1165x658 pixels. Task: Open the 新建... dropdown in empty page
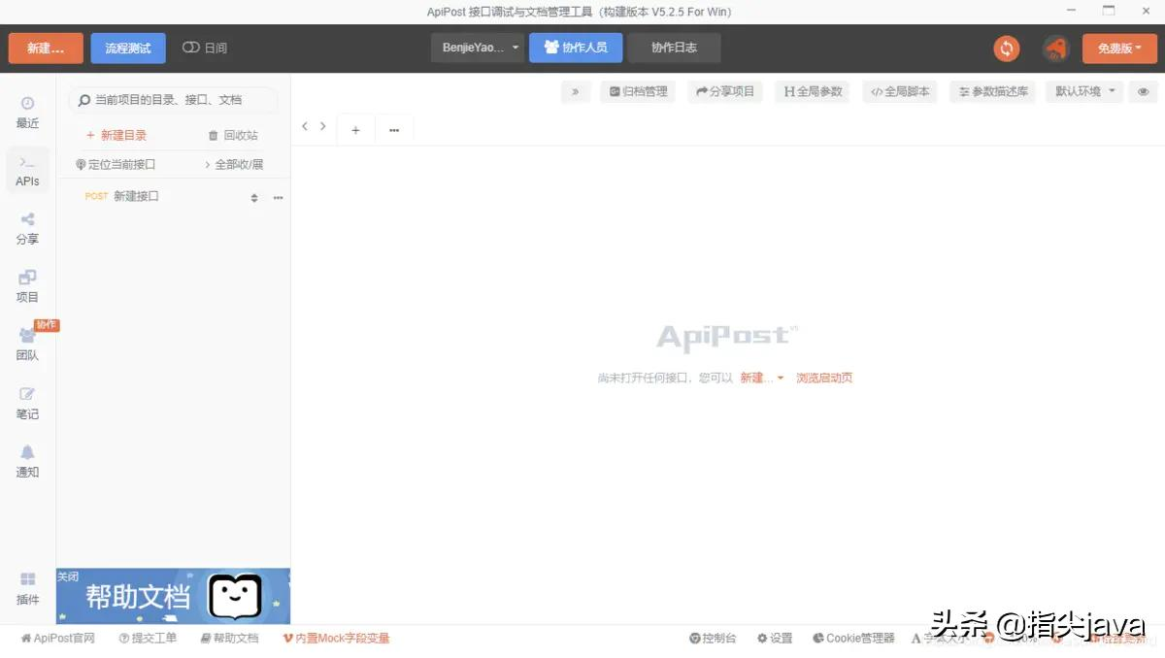[x=762, y=378]
